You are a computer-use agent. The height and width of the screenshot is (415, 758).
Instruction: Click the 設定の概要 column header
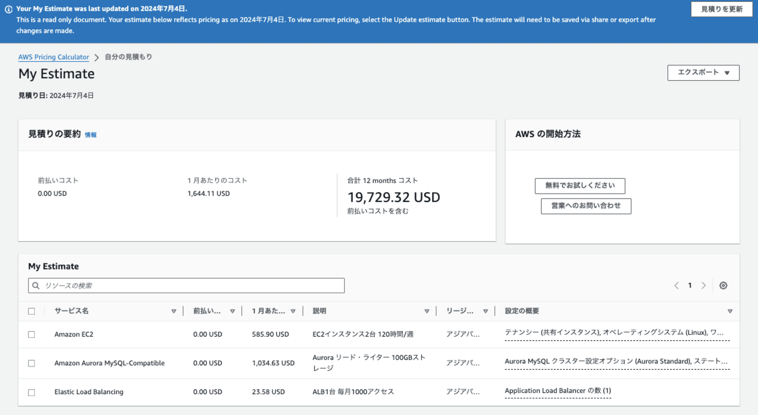tap(522, 311)
